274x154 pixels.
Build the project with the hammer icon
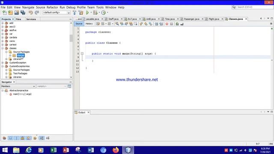(74, 12)
